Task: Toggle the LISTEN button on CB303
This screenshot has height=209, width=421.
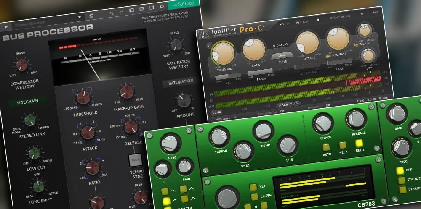Action: [x=255, y=197]
